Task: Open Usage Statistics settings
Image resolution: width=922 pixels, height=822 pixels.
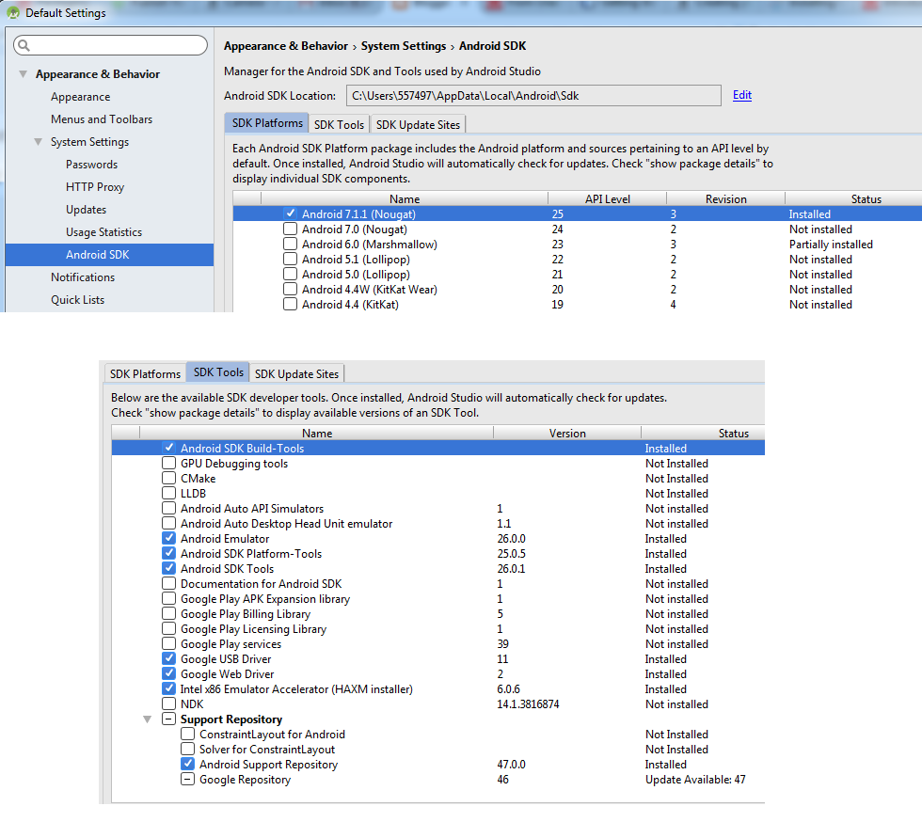Action: pos(104,232)
